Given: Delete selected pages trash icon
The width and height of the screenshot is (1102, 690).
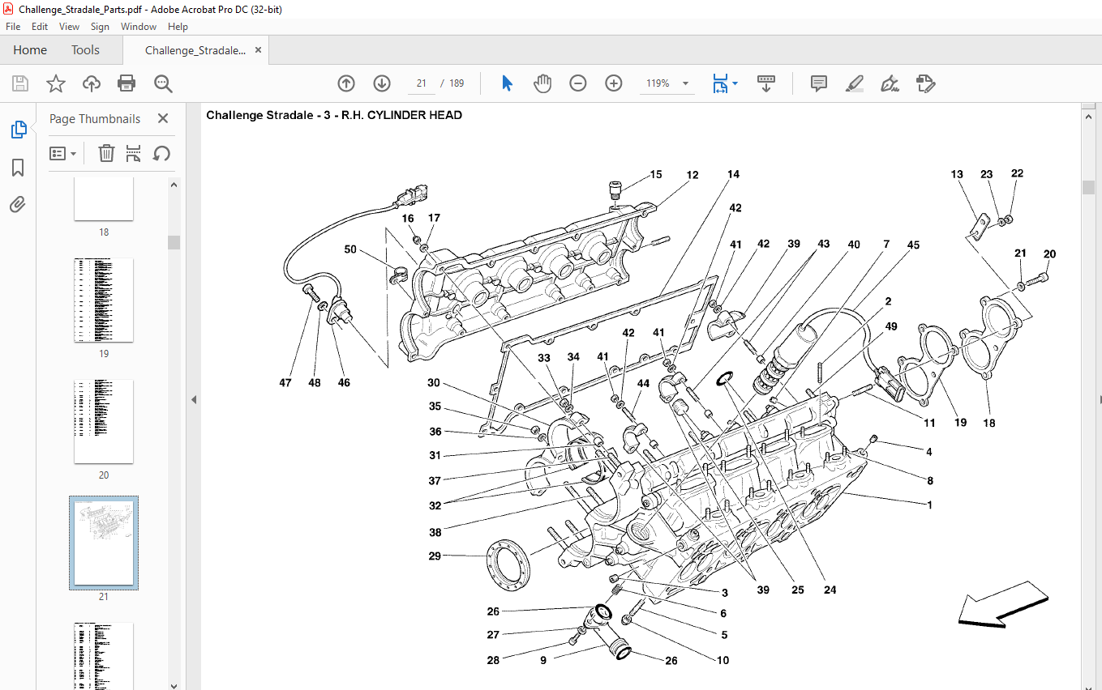Looking at the screenshot, I should point(106,153).
